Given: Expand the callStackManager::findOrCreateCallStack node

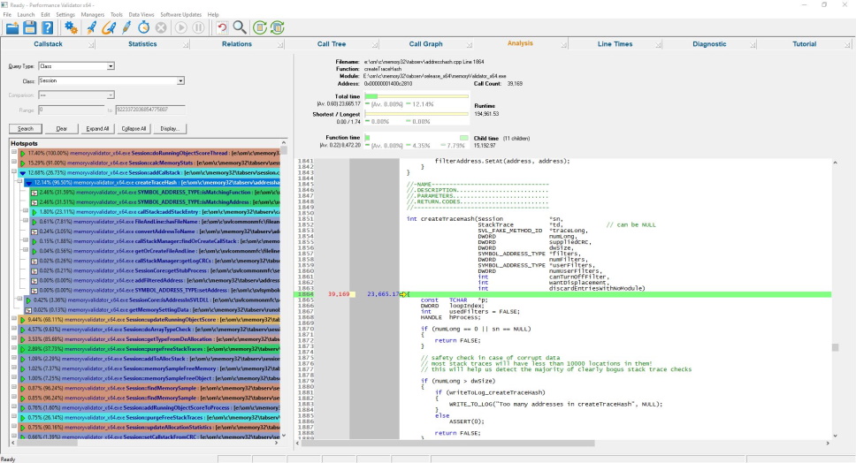Looking at the screenshot, I should [25, 240].
